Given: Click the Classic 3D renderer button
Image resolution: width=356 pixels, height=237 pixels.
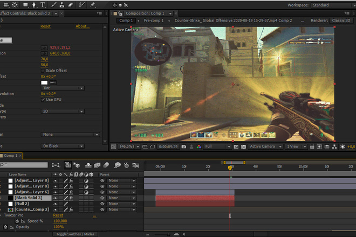Looking at the screenshot, I should pos(341,20).
